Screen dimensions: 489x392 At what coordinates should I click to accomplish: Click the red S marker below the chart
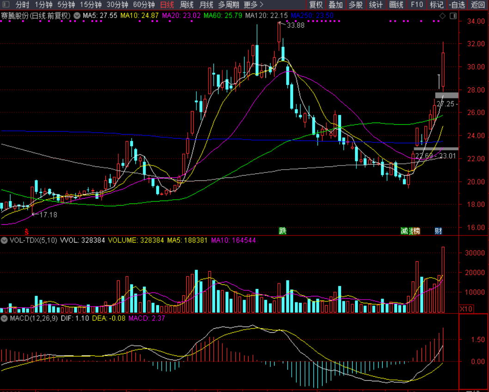click(27, 231)
